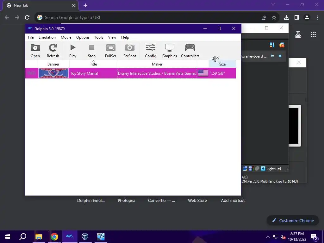
Task: Open the Tools menu
Action: pos(99,37)
